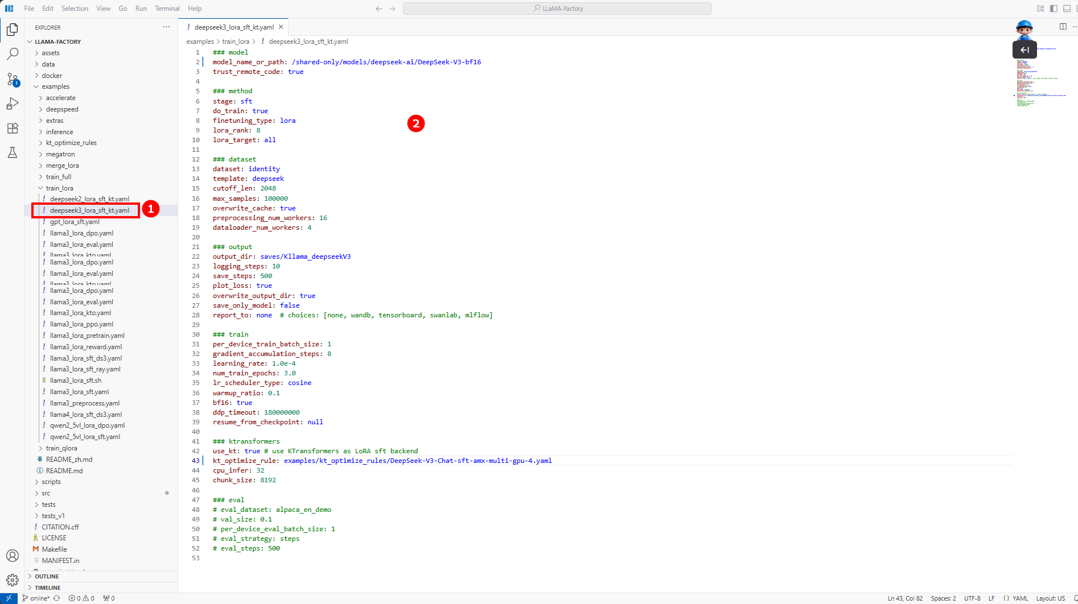Viewport: 1078px width, 604px height.
Task: Open the Extensions view
Action: tap(12, 128)
